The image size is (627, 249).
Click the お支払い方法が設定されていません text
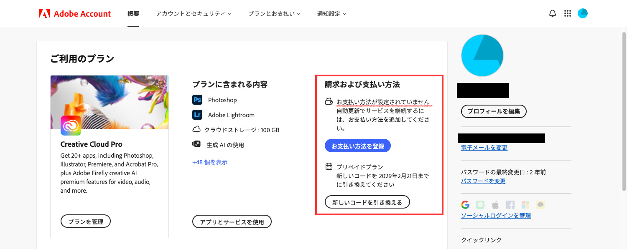click(383, 102)
